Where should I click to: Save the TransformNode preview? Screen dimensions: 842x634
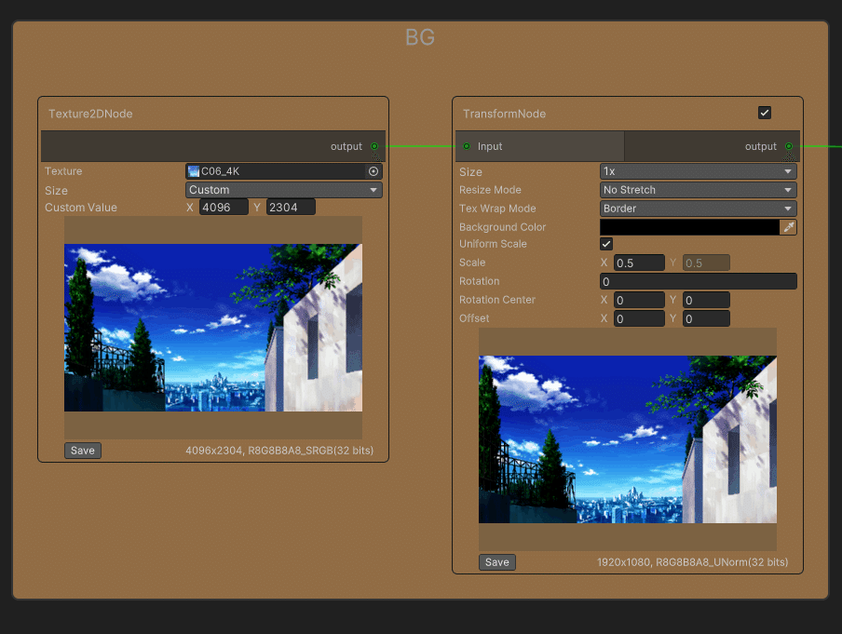(x=497, y=562)
